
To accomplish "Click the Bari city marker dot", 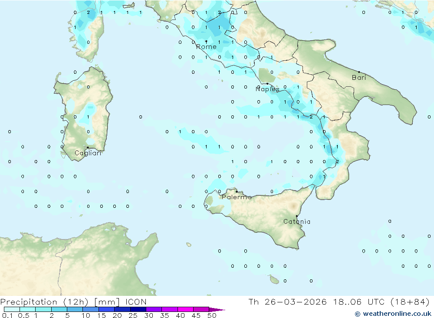I will [x=359, y=72].
